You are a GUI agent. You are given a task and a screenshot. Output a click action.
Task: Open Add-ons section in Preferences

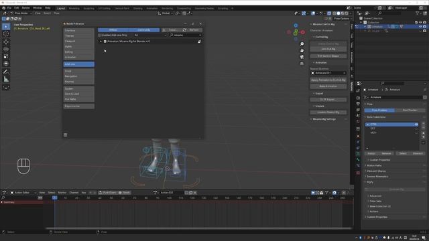click(x=79, y=64)
